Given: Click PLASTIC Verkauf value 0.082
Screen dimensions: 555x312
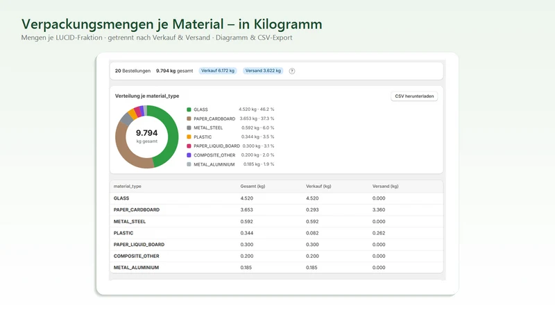Looking at the screenshot, I should tap(313, 233).
